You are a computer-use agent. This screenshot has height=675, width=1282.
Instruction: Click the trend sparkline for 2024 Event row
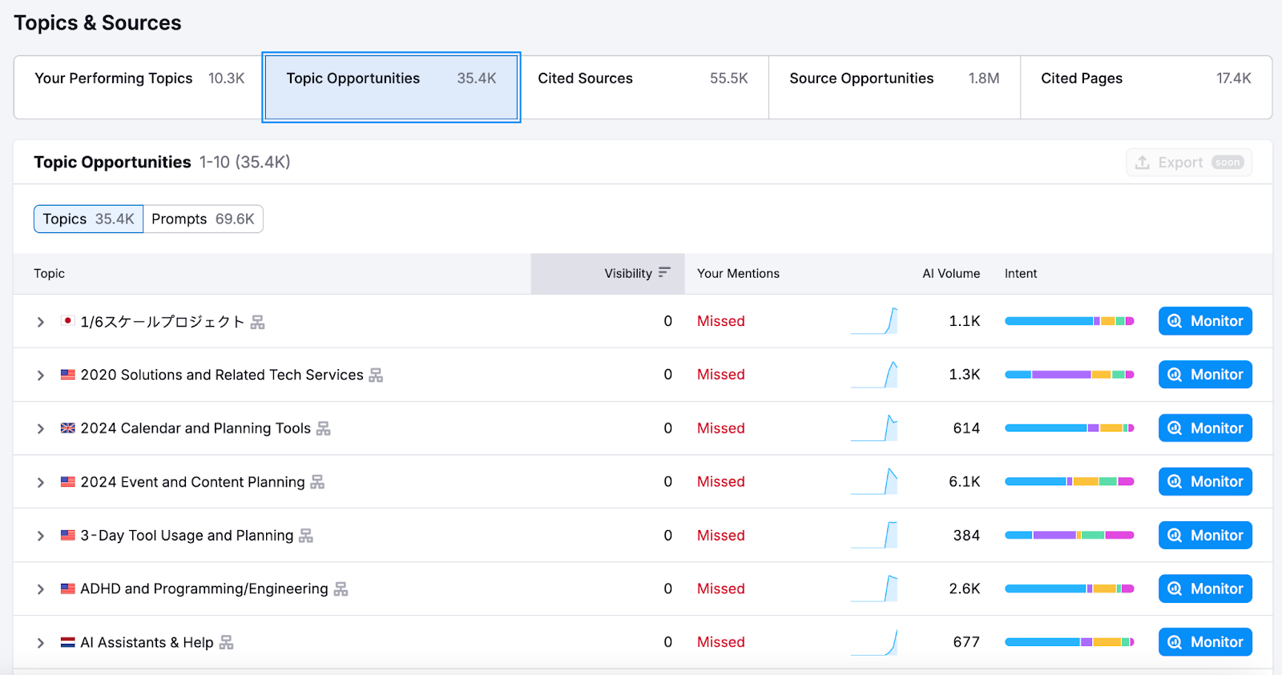point(874,481)
